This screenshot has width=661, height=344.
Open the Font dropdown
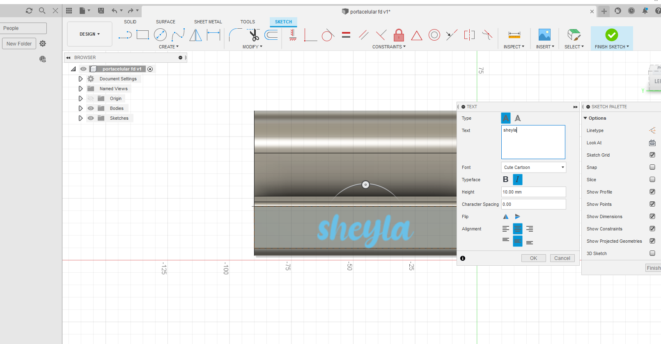coord(533,167)
